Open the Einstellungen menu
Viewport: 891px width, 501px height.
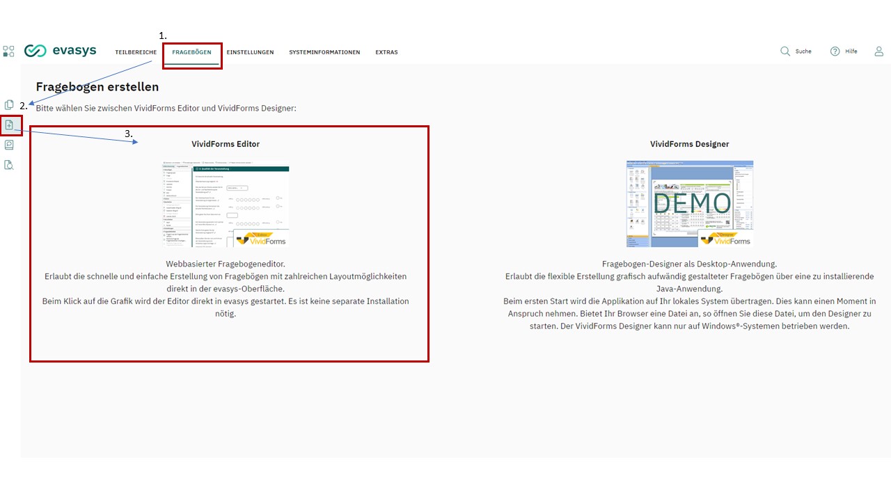[250, 52]
